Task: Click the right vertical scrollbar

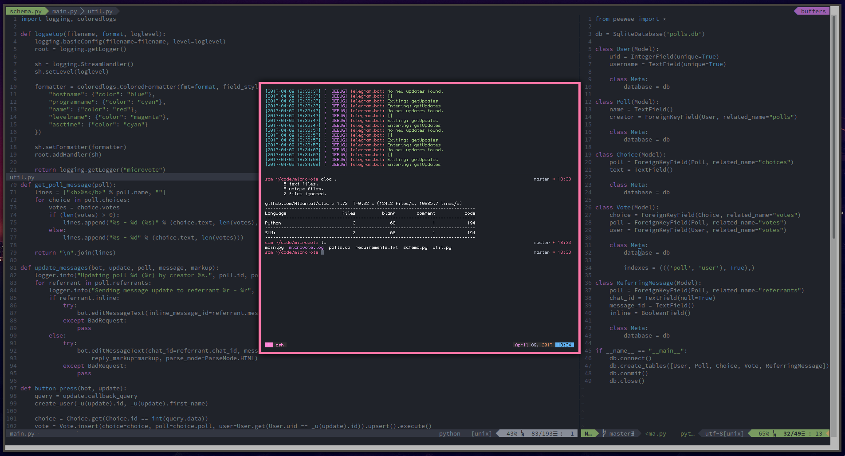Action: click(x=833, y=126)
